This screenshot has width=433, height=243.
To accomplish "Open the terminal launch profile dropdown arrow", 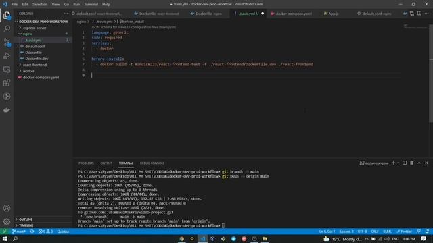I will point(398,163).
